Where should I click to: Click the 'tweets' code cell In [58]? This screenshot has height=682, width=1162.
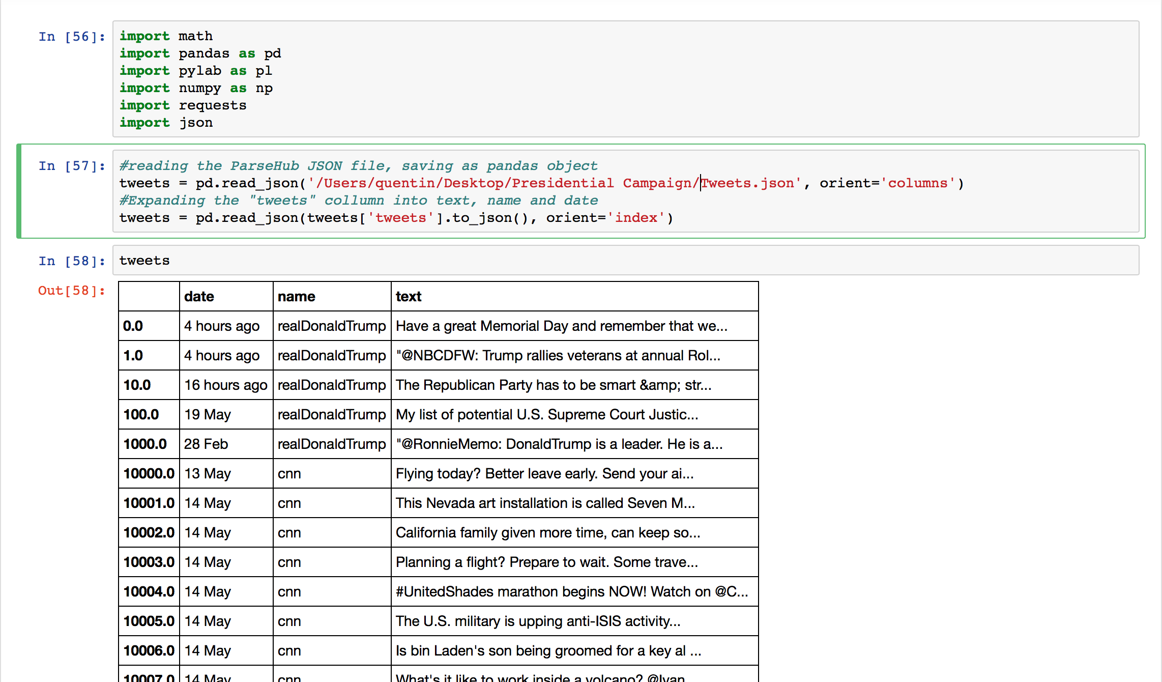tap(626, 261)
